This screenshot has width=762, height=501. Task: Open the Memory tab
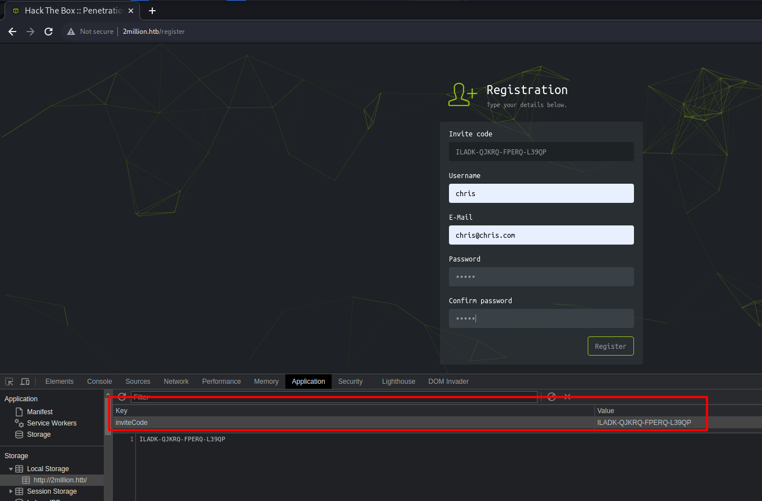point(266,382)
